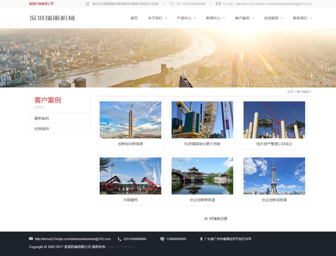Click the footer map pin location icon

tap(201, 239)
